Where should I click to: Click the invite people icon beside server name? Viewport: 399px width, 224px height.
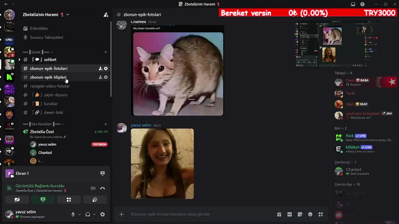coord(106,15)
